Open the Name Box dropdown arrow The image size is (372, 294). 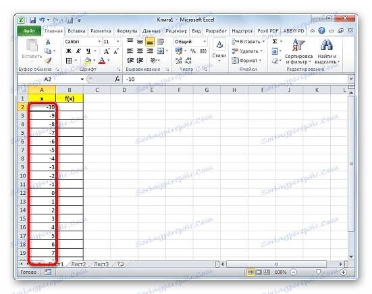click(82, 79)
